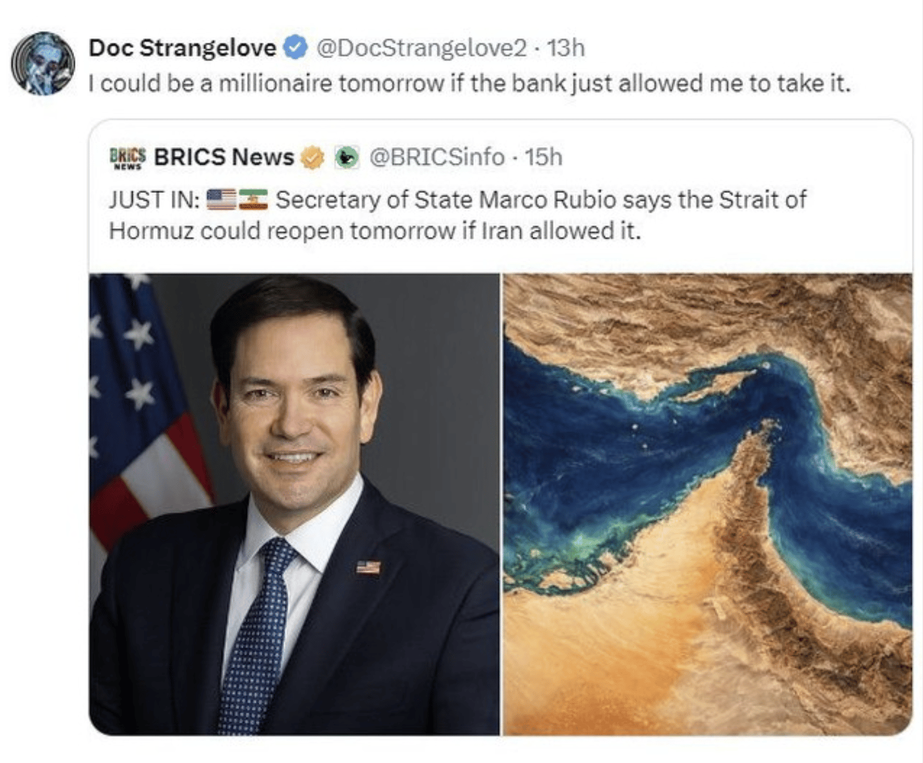Image resolution: width=923 pixels, height=763 pixels.
Task: Open the post via the 13h timestamp
Action: click(x=566, y=48)
